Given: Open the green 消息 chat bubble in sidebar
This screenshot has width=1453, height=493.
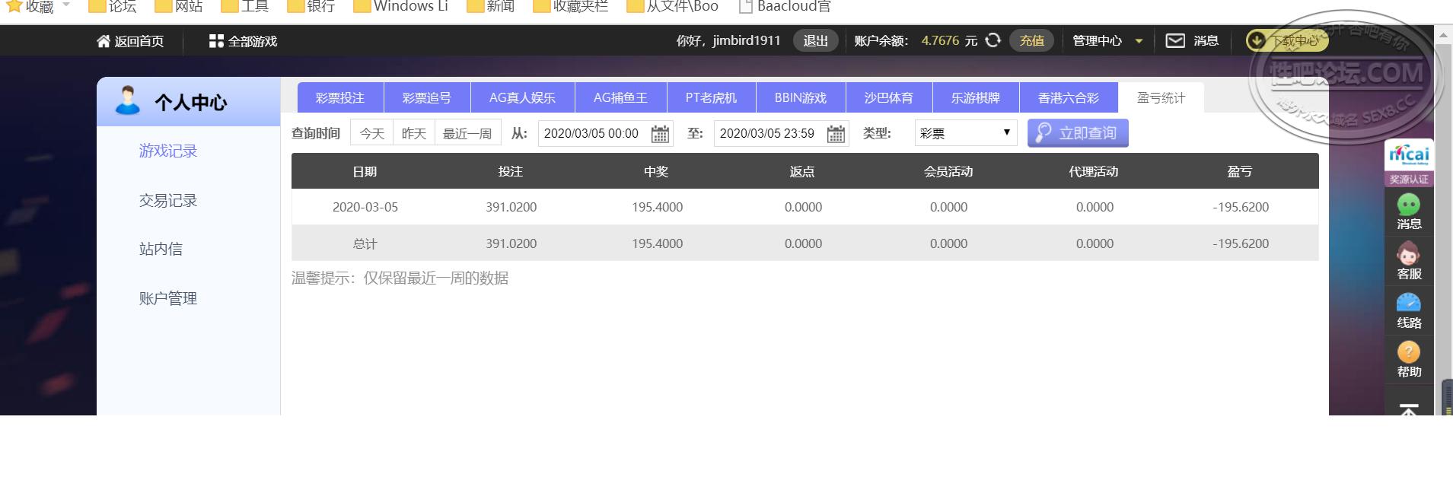Looking at the screenshot, I should (x=1409, y=205).
